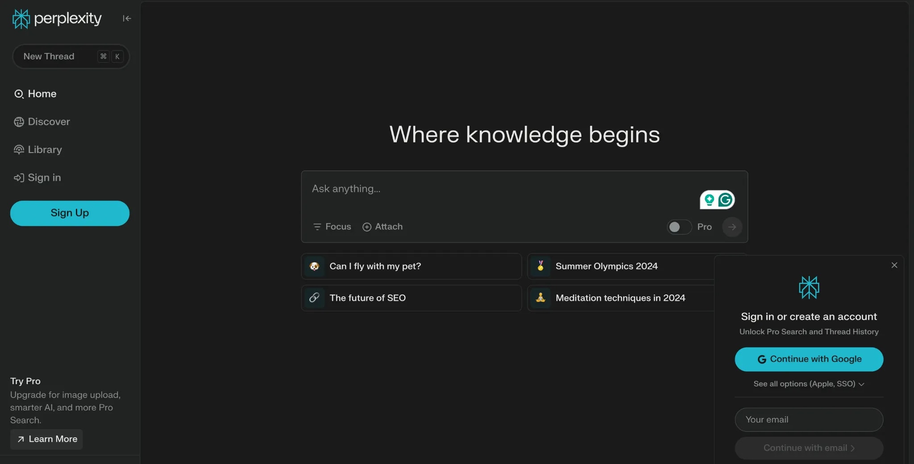Click the Perplexity logo in the sign-in popup

(x=809, y=287)
